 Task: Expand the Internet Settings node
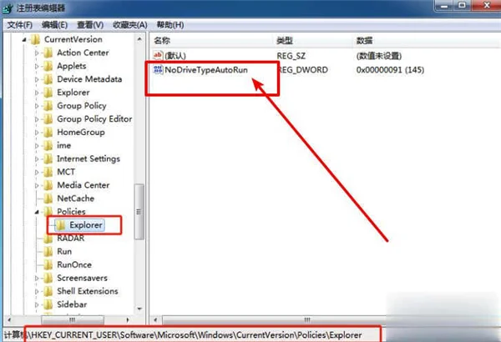pyautogui.click(x=37, y=159)
